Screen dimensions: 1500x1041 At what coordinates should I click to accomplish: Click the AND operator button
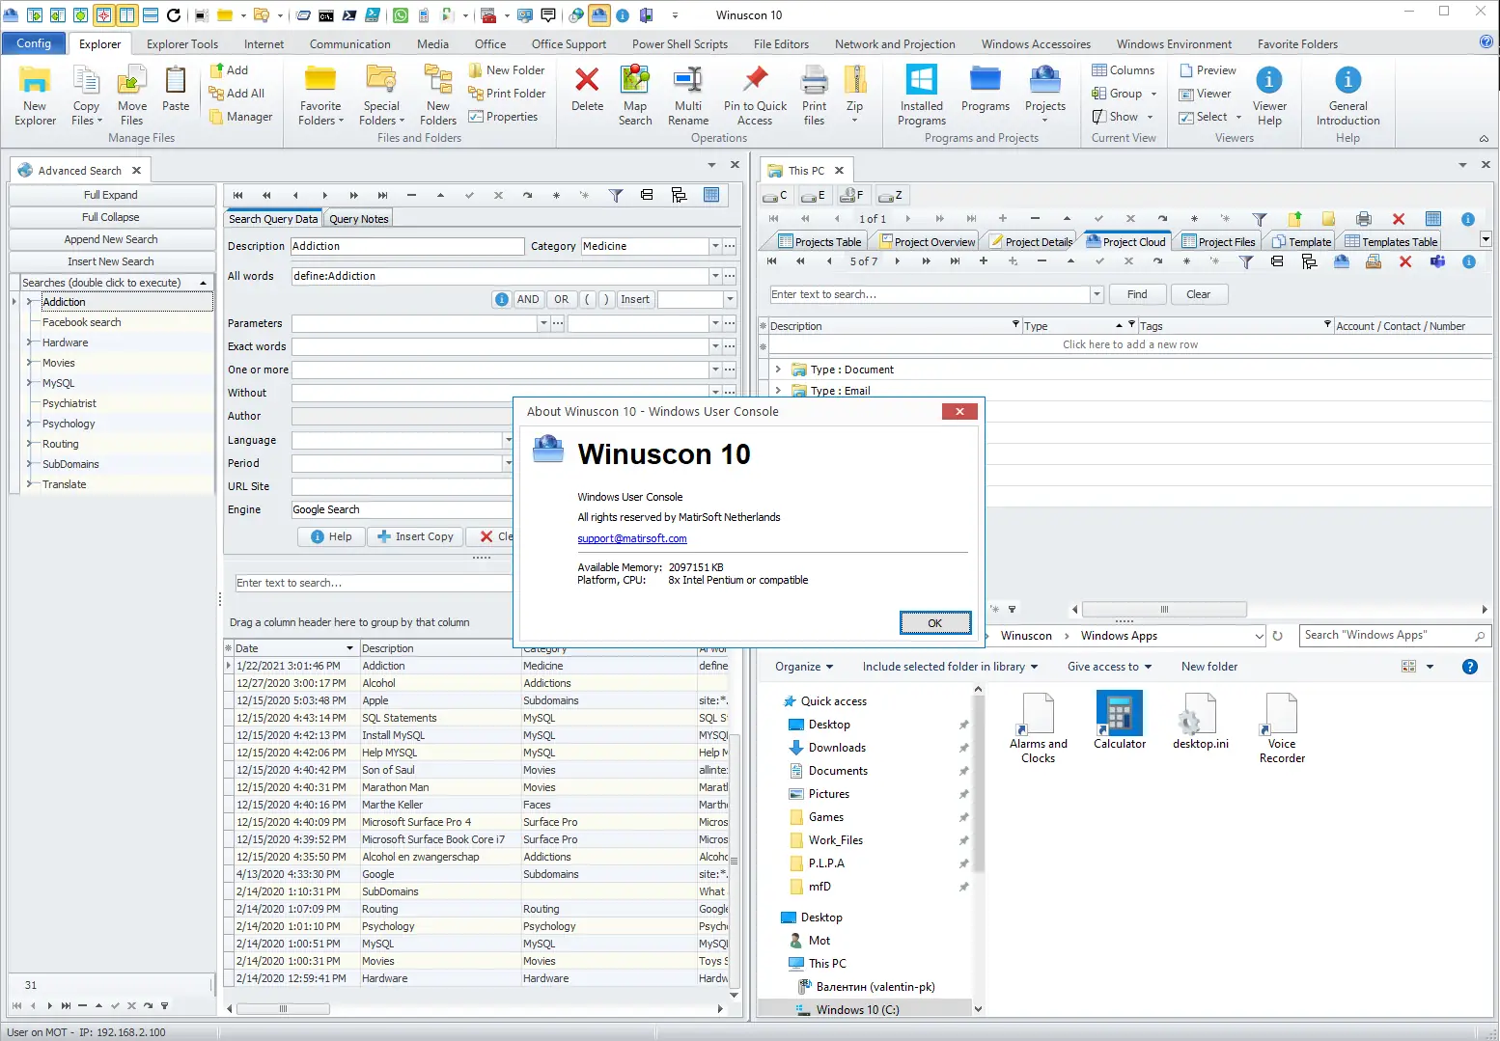click(528, 299)
